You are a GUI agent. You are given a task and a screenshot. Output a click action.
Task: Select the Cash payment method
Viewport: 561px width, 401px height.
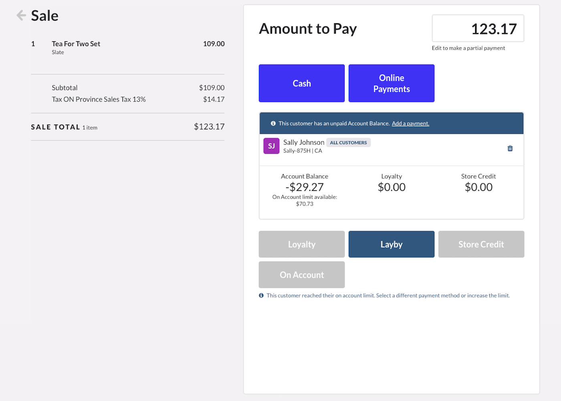(x=301, y=83)
